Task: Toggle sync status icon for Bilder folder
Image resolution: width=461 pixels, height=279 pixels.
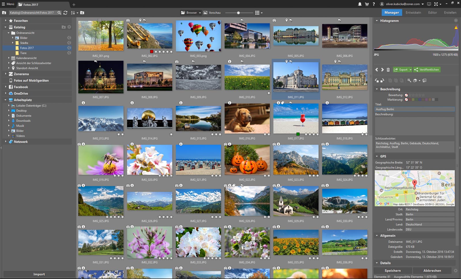Action: [69, 38]
